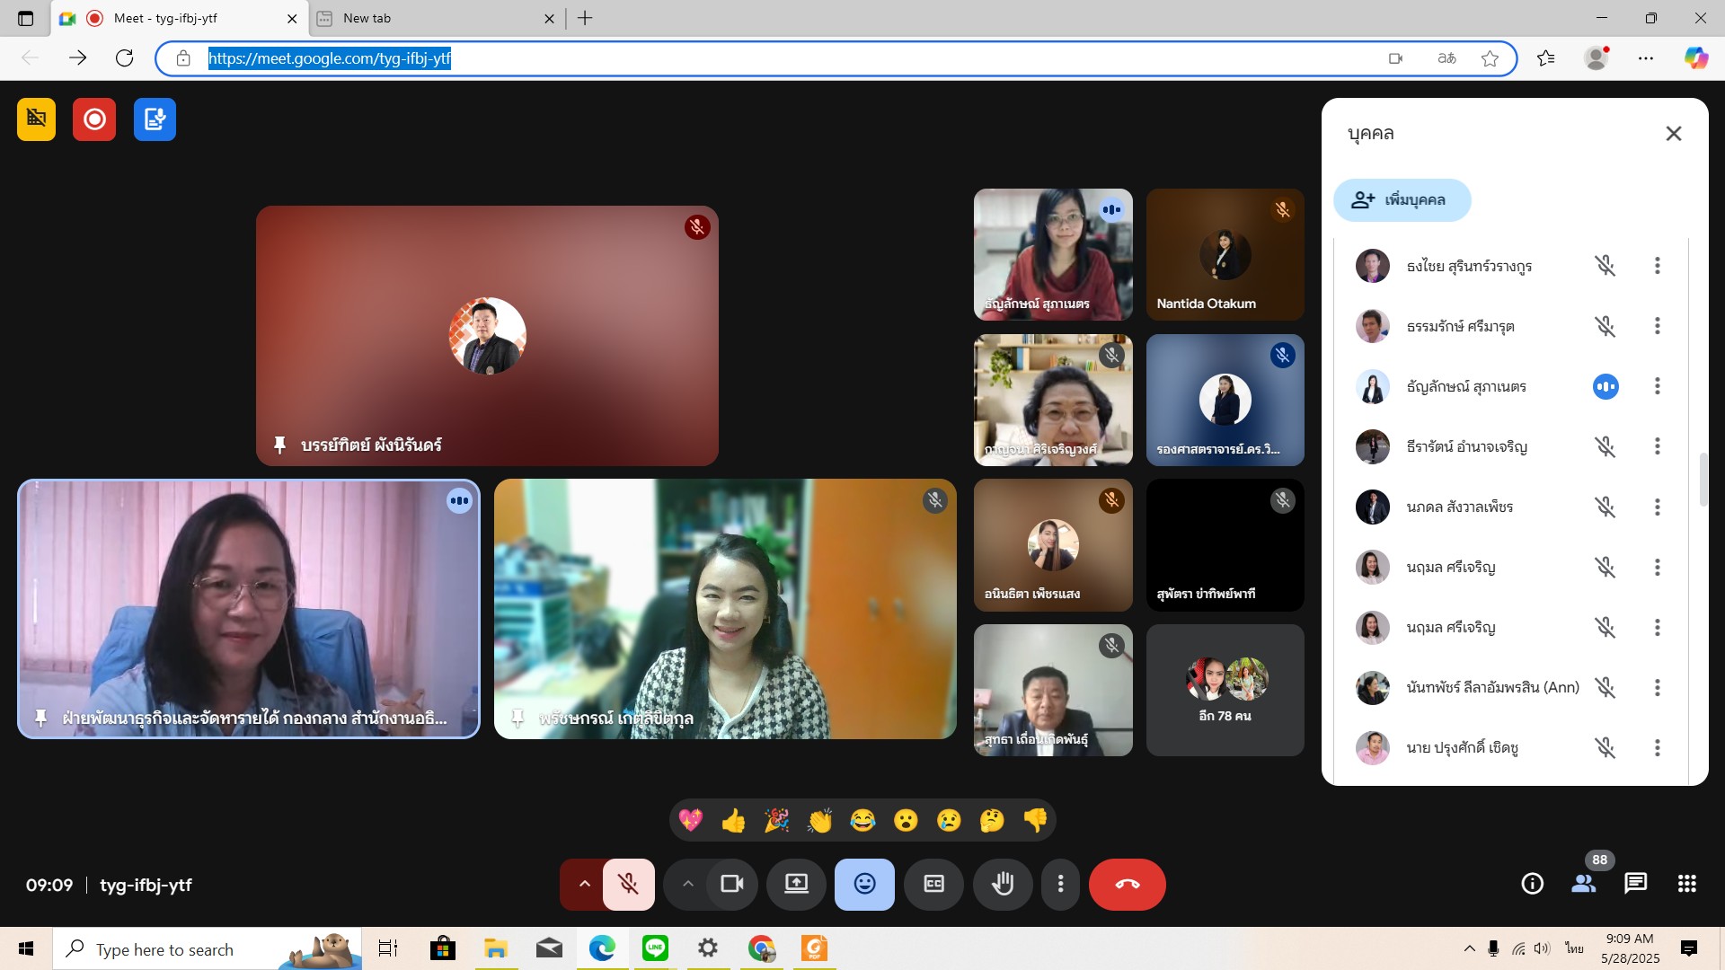Click the red record extension icon
Screen dimensions: 1725x970
click(x=94, y=119)
